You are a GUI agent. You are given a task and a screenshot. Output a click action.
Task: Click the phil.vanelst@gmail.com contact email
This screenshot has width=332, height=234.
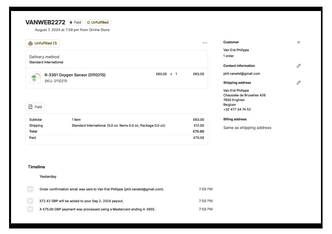[241, 74]
